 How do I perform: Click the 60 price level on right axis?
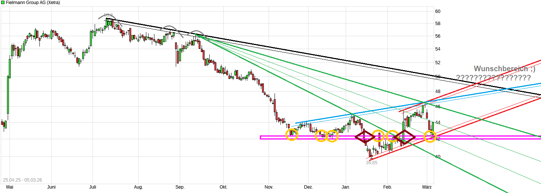click(x=438, y=11)
